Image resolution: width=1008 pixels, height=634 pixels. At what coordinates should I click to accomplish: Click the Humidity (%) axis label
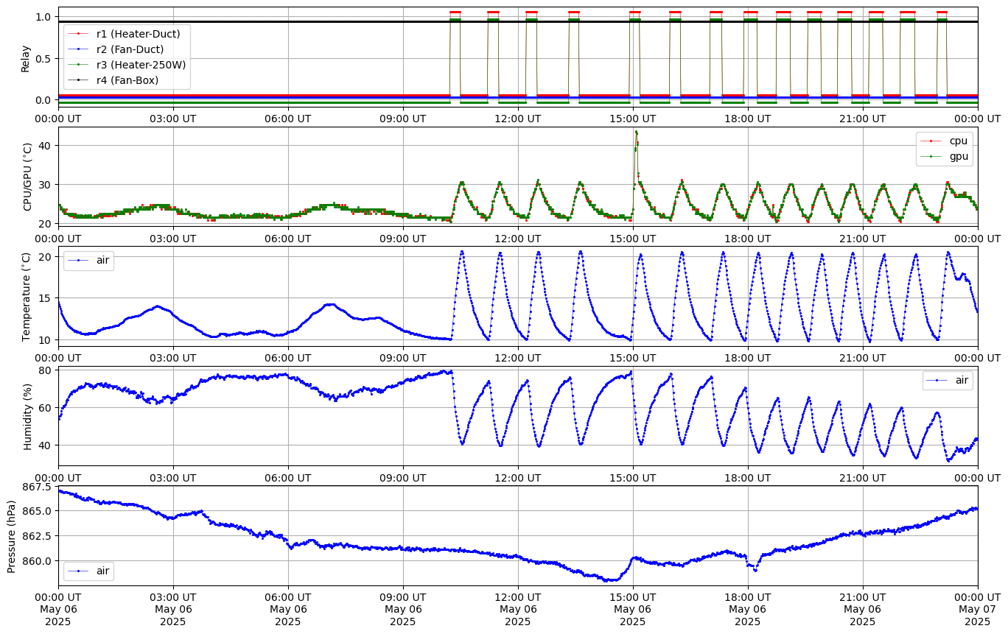point(29,416)
